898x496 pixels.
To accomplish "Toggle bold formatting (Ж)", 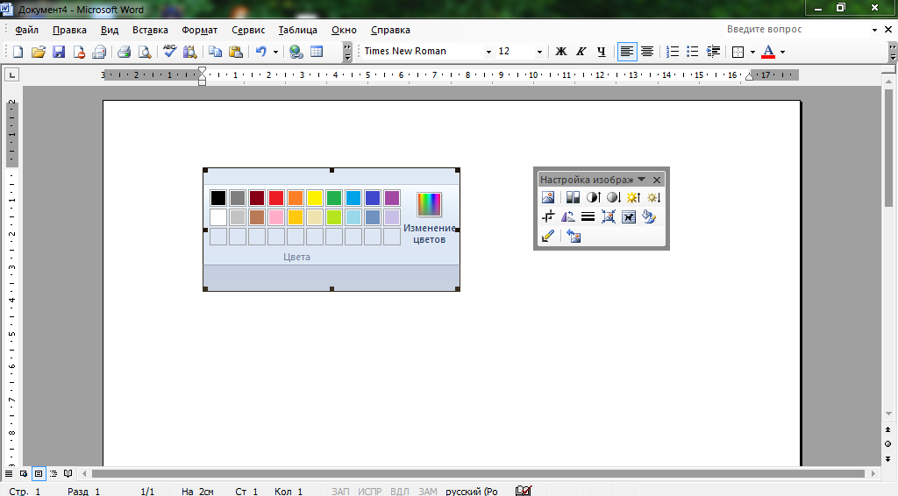I will [561, 52].
